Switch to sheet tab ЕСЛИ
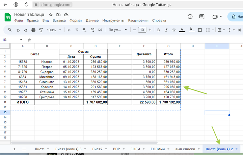 135,149
